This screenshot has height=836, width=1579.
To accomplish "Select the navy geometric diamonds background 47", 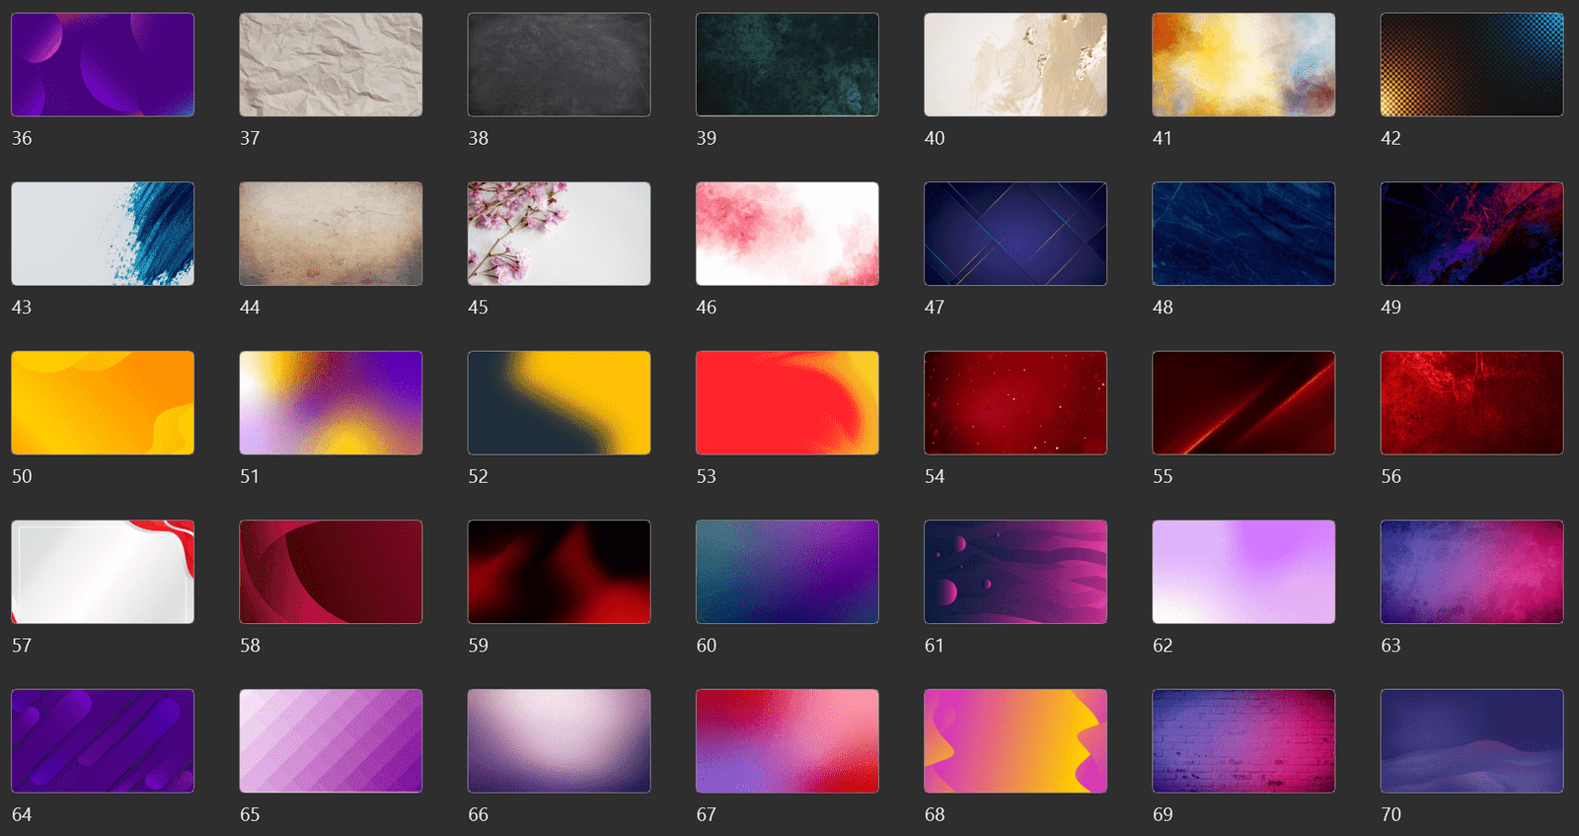I will pos(1015,234).
